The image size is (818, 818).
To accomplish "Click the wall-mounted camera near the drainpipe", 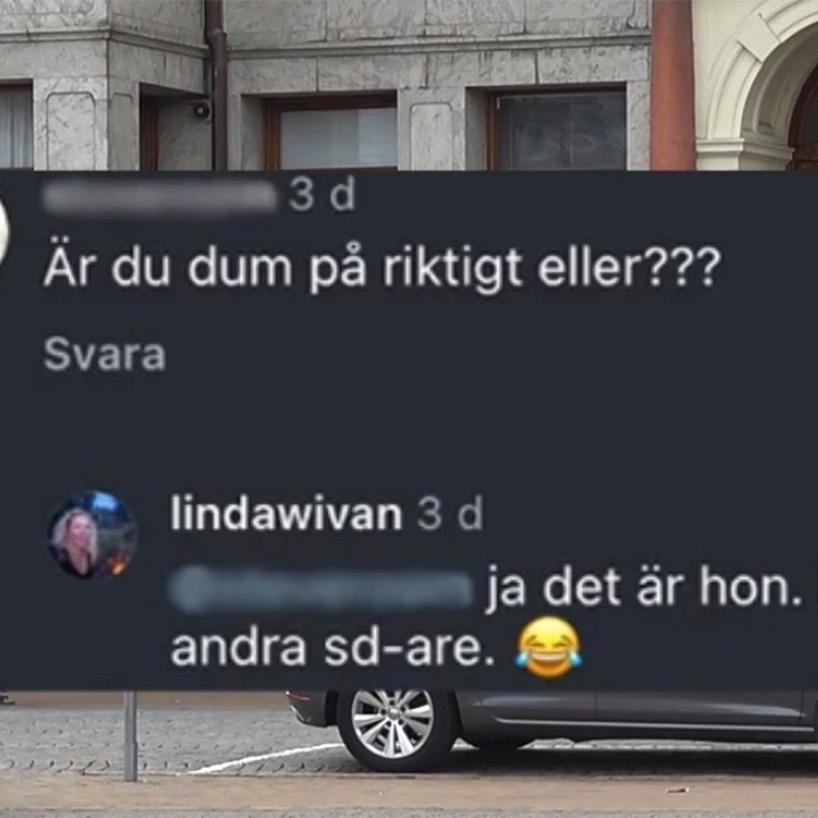I will point(201,109).
